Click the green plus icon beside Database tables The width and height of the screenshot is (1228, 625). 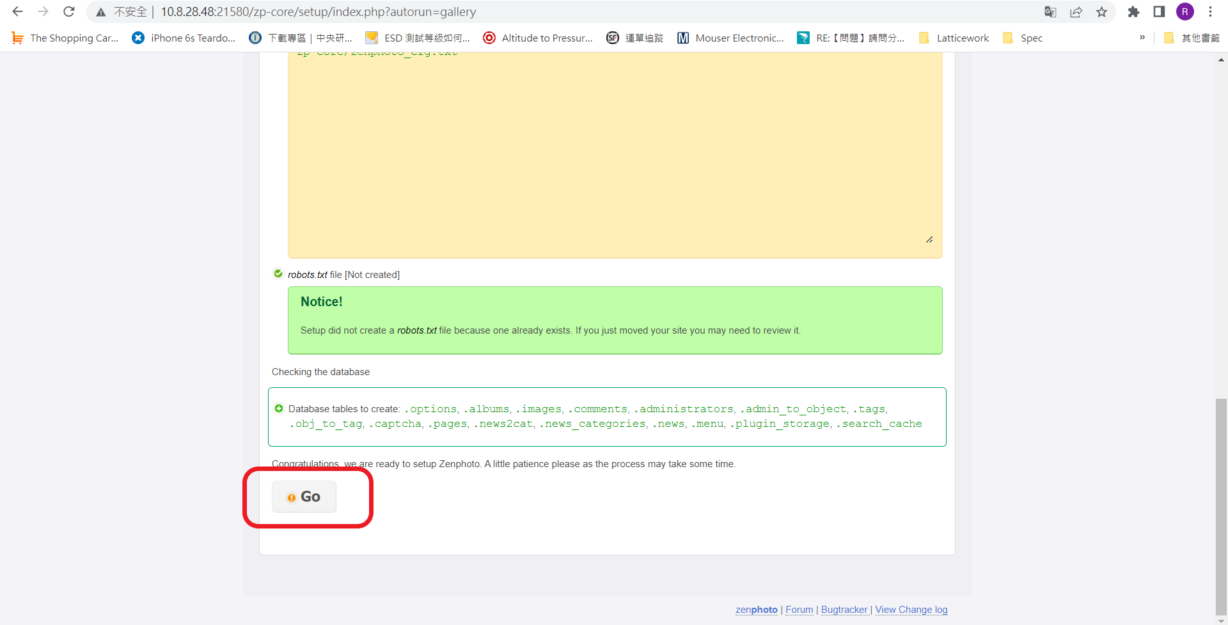point(279,408)
